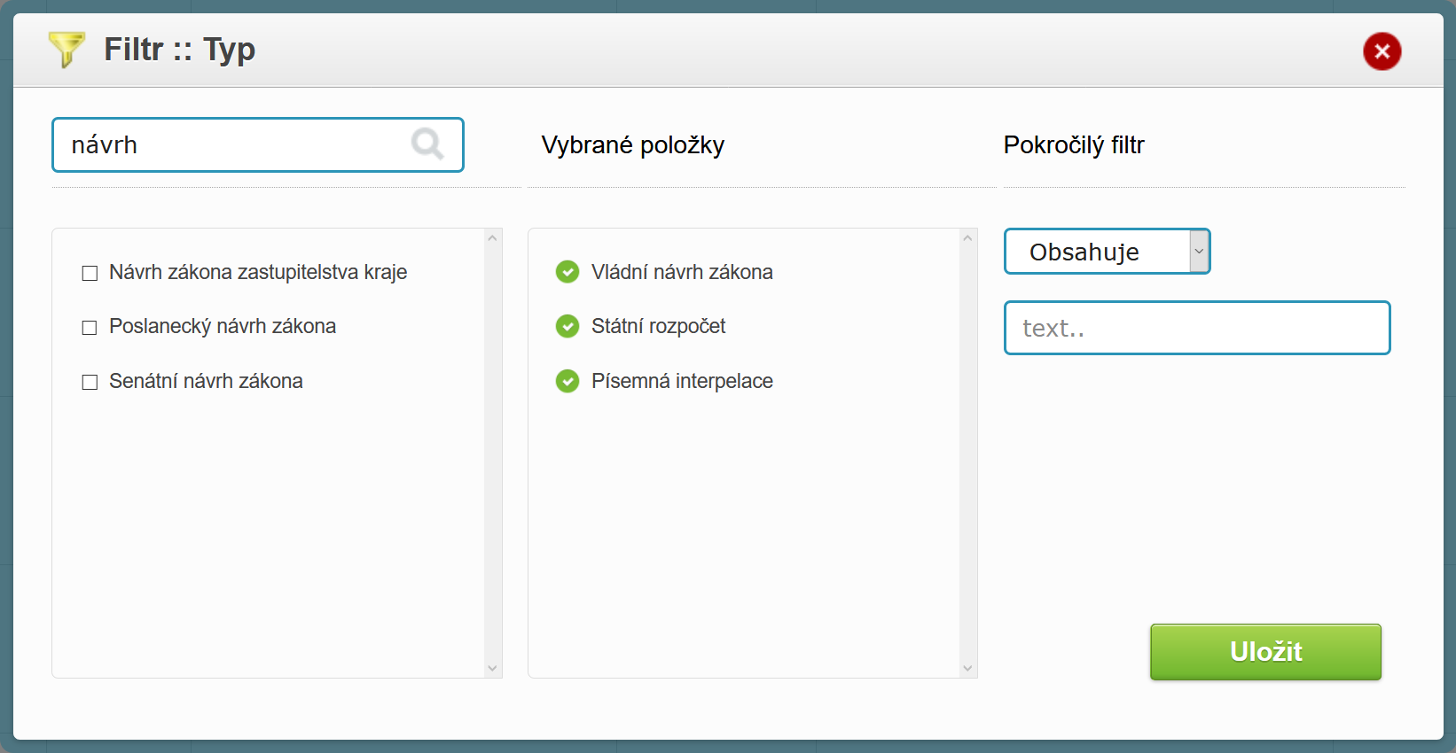Close the filter dialog with red X
This screenshot has width=1456, height=753.
coord(1382,51)
